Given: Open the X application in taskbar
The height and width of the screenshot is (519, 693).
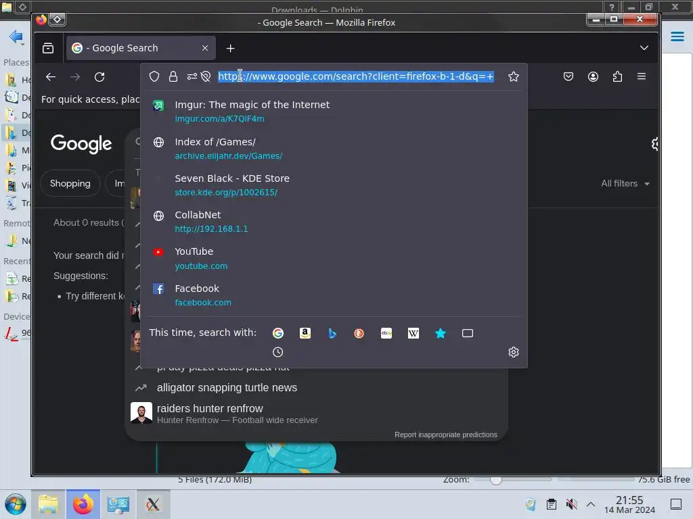Looking at the screenshot, I should point(153,504).
